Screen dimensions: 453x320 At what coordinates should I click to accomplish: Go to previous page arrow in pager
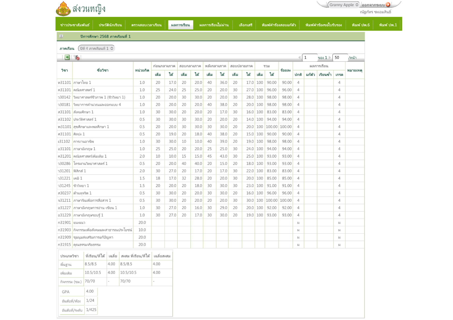coord(299,58)
